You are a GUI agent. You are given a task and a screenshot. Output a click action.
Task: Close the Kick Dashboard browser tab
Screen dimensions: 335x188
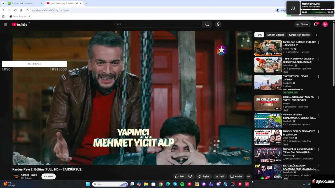tap(42, 3)
